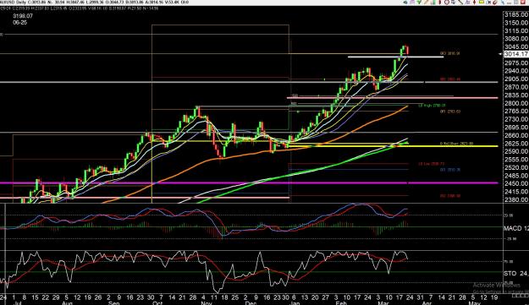Click the blue monitor toolbar icon
529x305 pixels.
(x=453, y=2)
